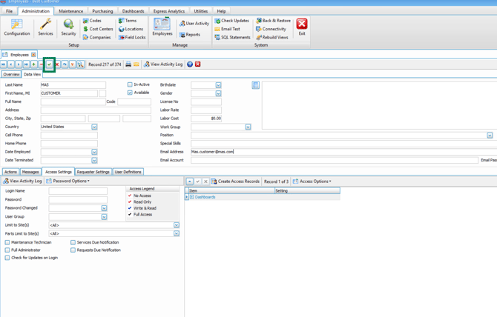The width and height of the screenshot is (497, 317).
Task: Save record with the green checkmark icon
Action: pyautogui.click(x=49, y=64)
